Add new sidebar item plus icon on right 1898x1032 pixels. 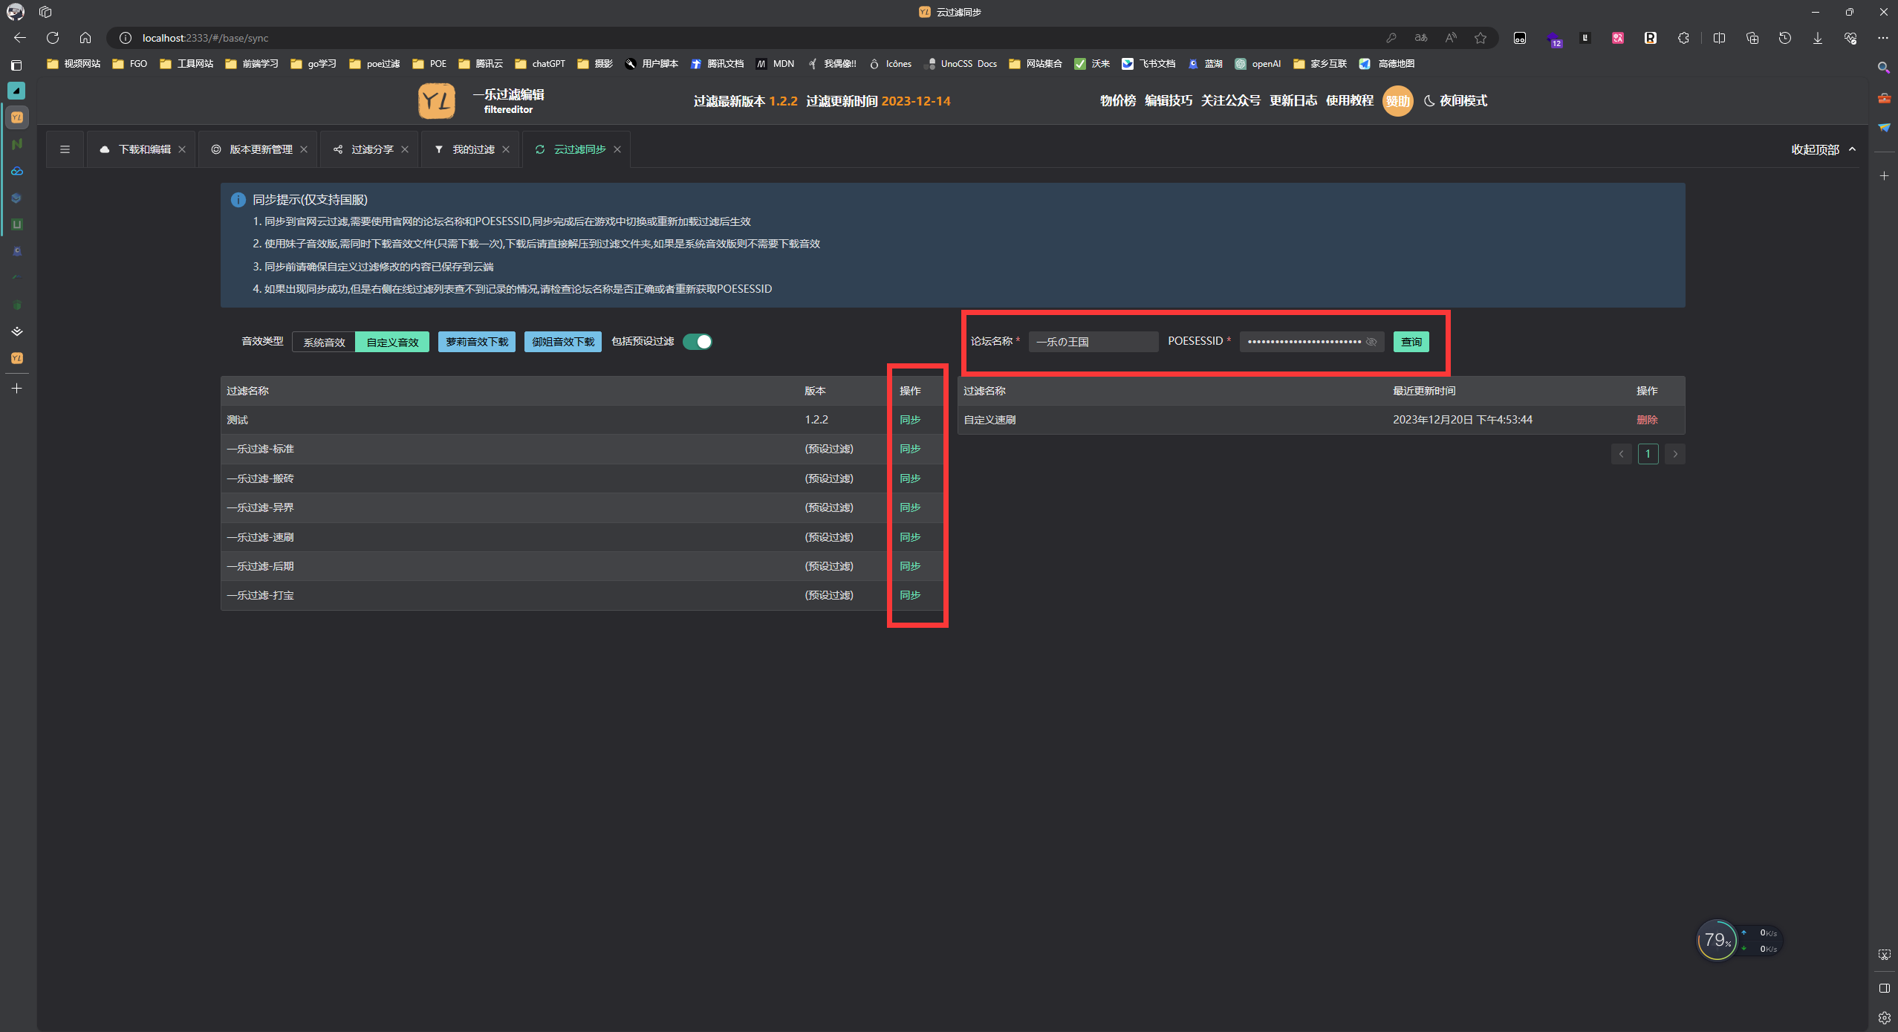[x=1884, y=176]
